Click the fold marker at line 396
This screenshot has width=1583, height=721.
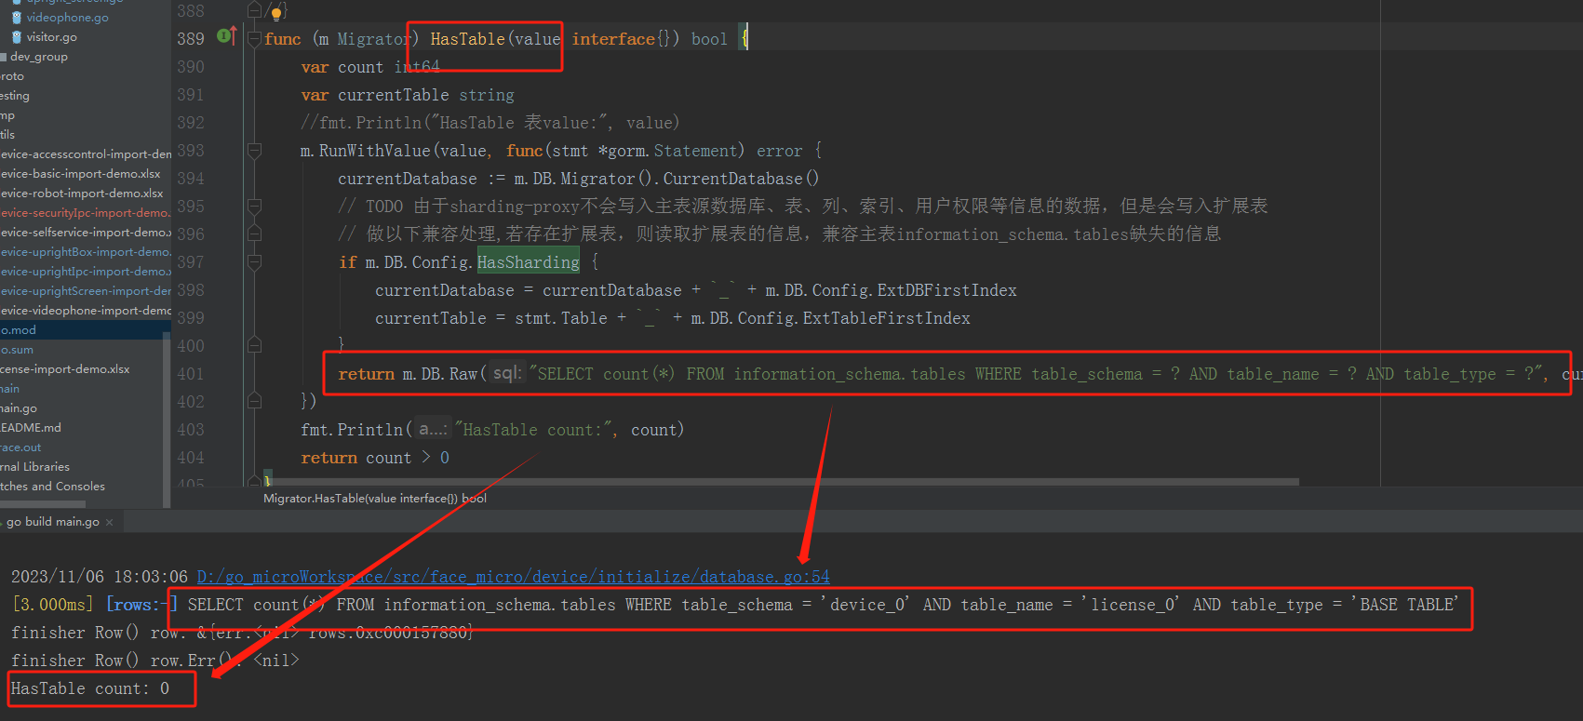(x=254, y=234)
